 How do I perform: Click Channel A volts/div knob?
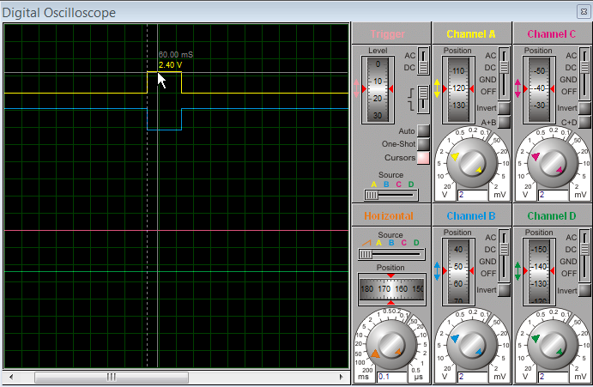pyautogui.click(x=472, y=163)
